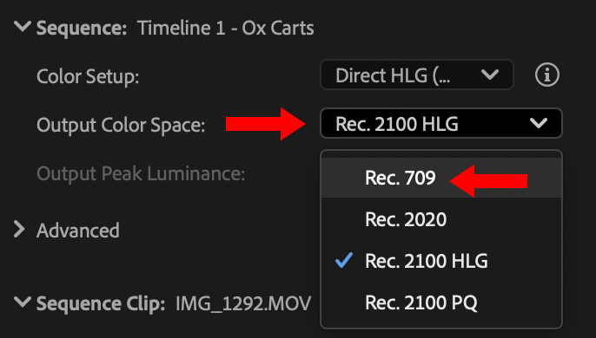Click the Output Peak Luminance label
596x338 pixels.
coord(141,173)
